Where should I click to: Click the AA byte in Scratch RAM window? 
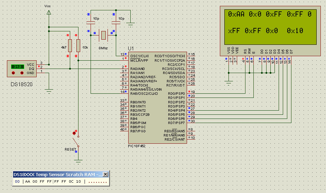(27, 182)
